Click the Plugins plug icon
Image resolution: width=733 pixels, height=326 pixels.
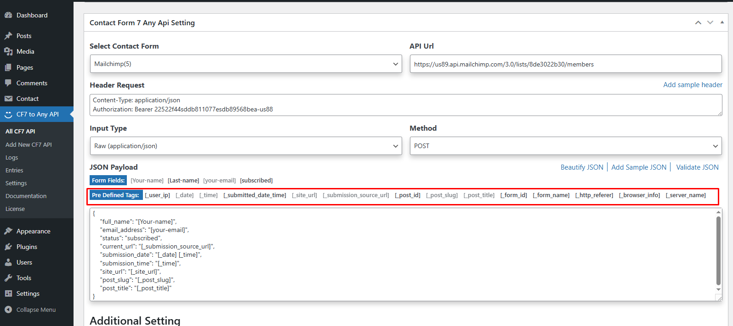8,247
